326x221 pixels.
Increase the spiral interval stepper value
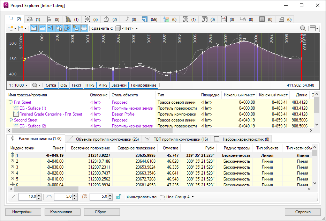tap(110, 195)
